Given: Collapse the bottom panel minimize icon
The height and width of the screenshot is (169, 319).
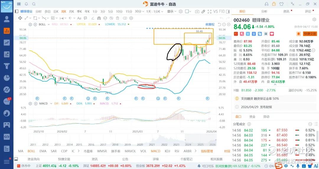Looking at the screenshot, I should point(16,159).
